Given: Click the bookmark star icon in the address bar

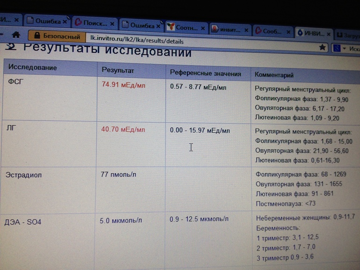Looking at the screenshot, I should pos(323,48).
